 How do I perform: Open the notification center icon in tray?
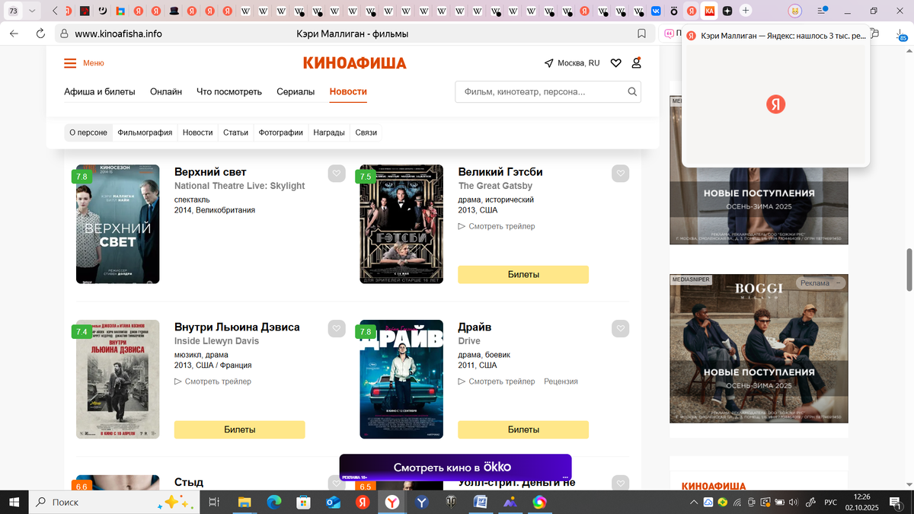click(x=896, y=503)
